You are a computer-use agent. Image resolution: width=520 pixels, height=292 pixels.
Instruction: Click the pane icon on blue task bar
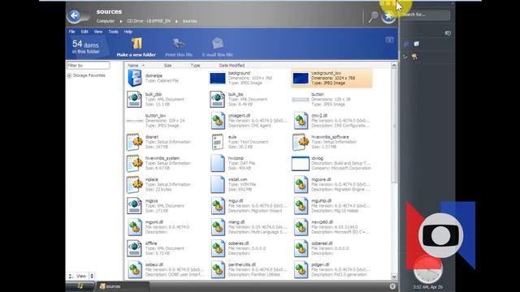point(390,40)
